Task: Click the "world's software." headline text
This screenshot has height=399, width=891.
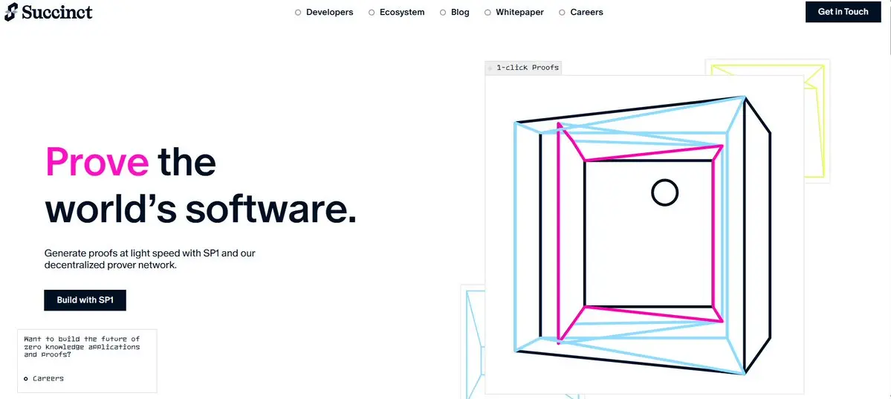Action: [x=201, y=209]
